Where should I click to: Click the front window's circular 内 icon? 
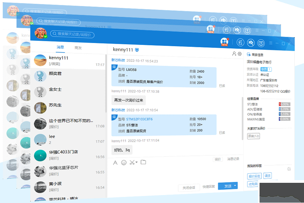(x=251, y=43)
